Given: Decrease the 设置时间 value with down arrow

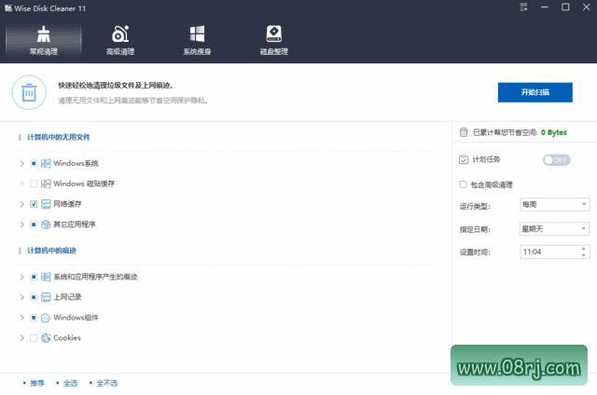Looking at the screenshot, I should (x=584, y=255).
